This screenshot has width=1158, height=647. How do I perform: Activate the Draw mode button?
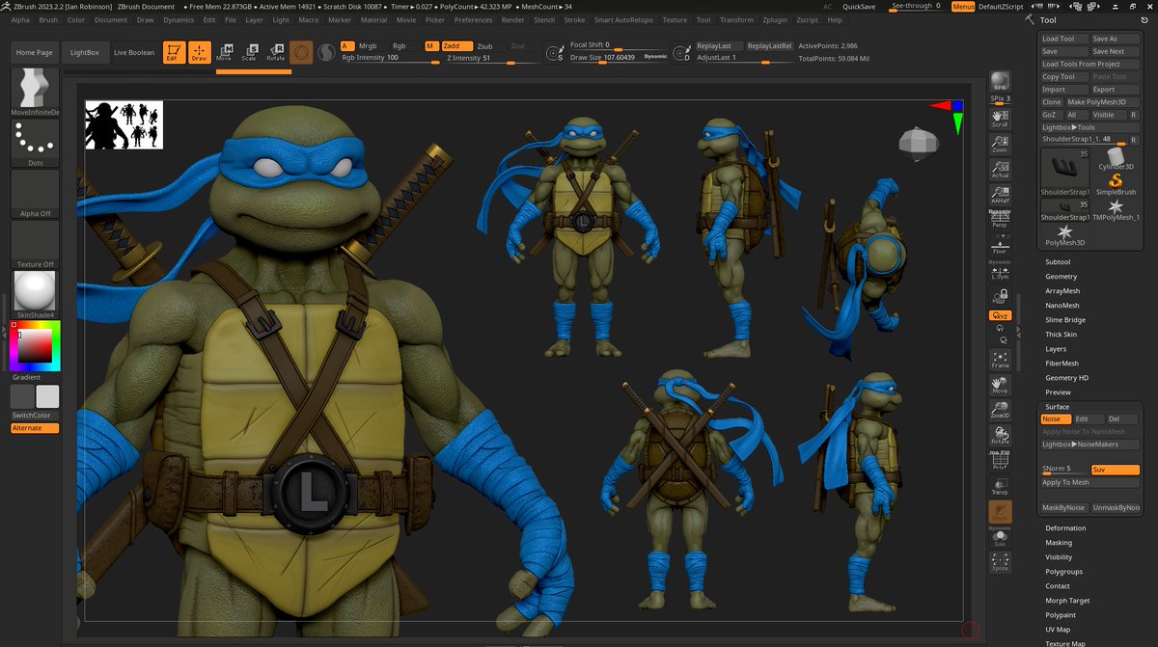(x=199, y=53)
